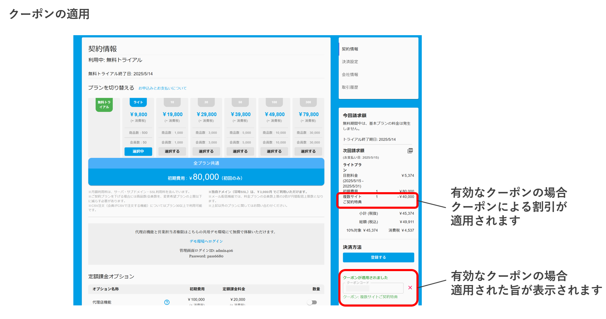This screenshot has width=606, height=319.
Task: Click the plan badge labeled 30
Action: point(206,102)
